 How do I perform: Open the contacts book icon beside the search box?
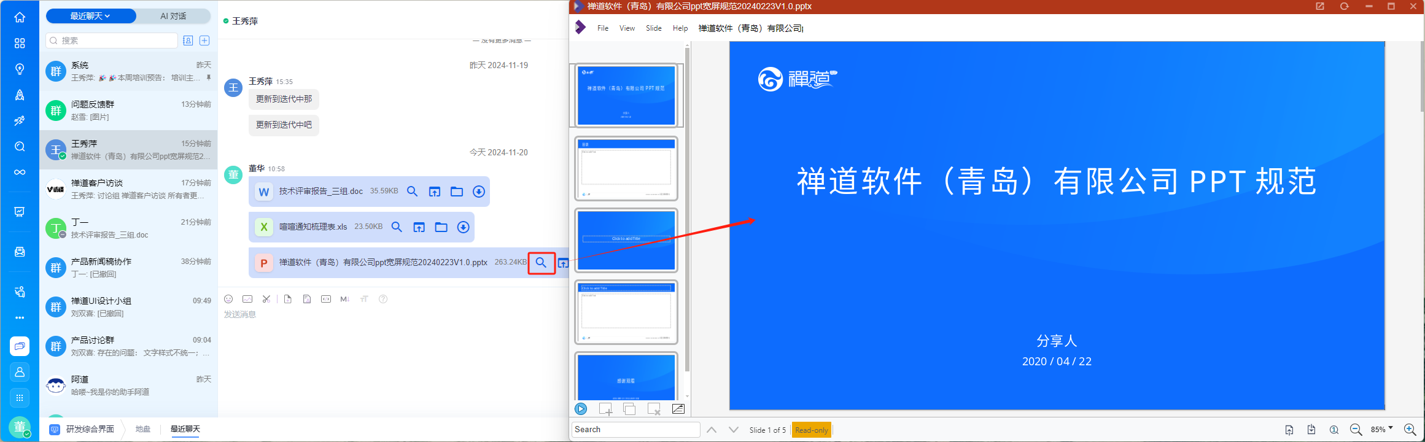pos(188,41)
